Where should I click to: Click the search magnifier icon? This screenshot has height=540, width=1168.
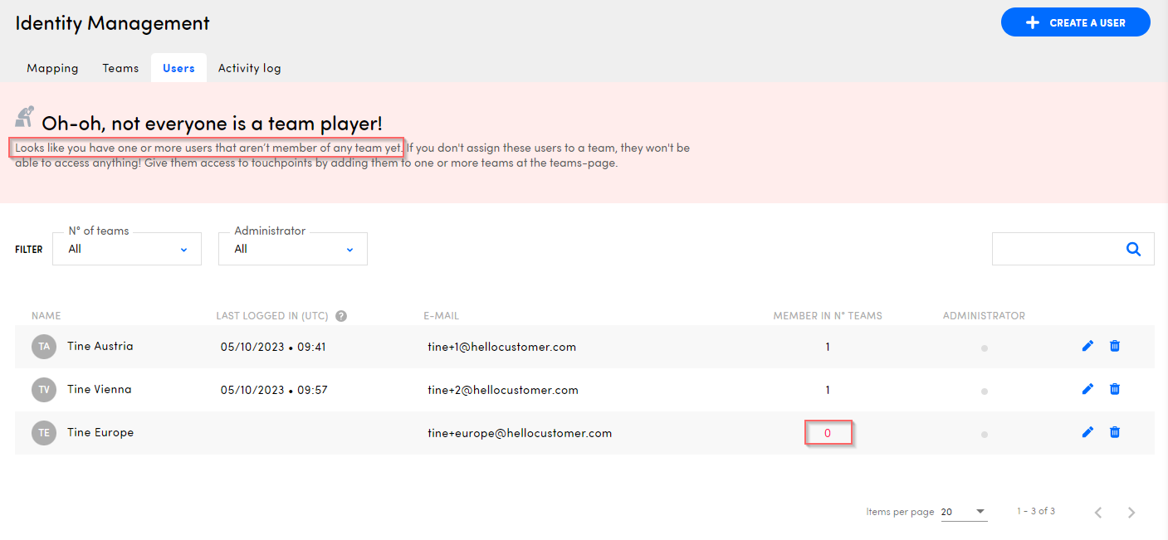[x=1133, y=249]
